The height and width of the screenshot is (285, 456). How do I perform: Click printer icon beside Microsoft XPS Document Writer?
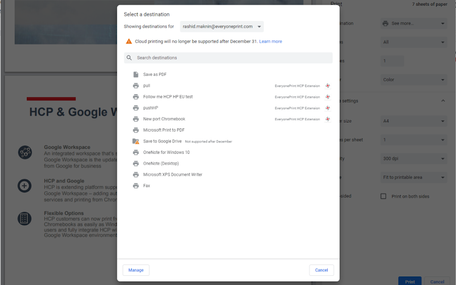coord(136,174)
